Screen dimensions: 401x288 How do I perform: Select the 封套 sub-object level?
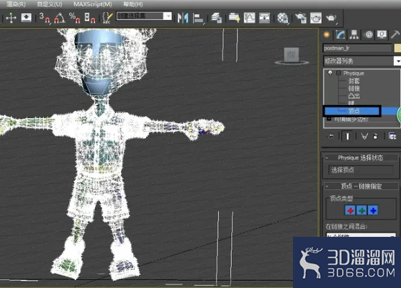pos(354,81)
